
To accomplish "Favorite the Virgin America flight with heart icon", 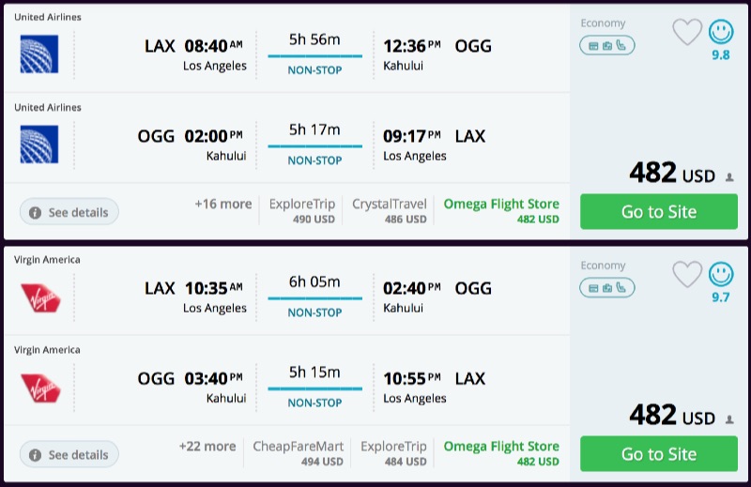I will 687,275.
